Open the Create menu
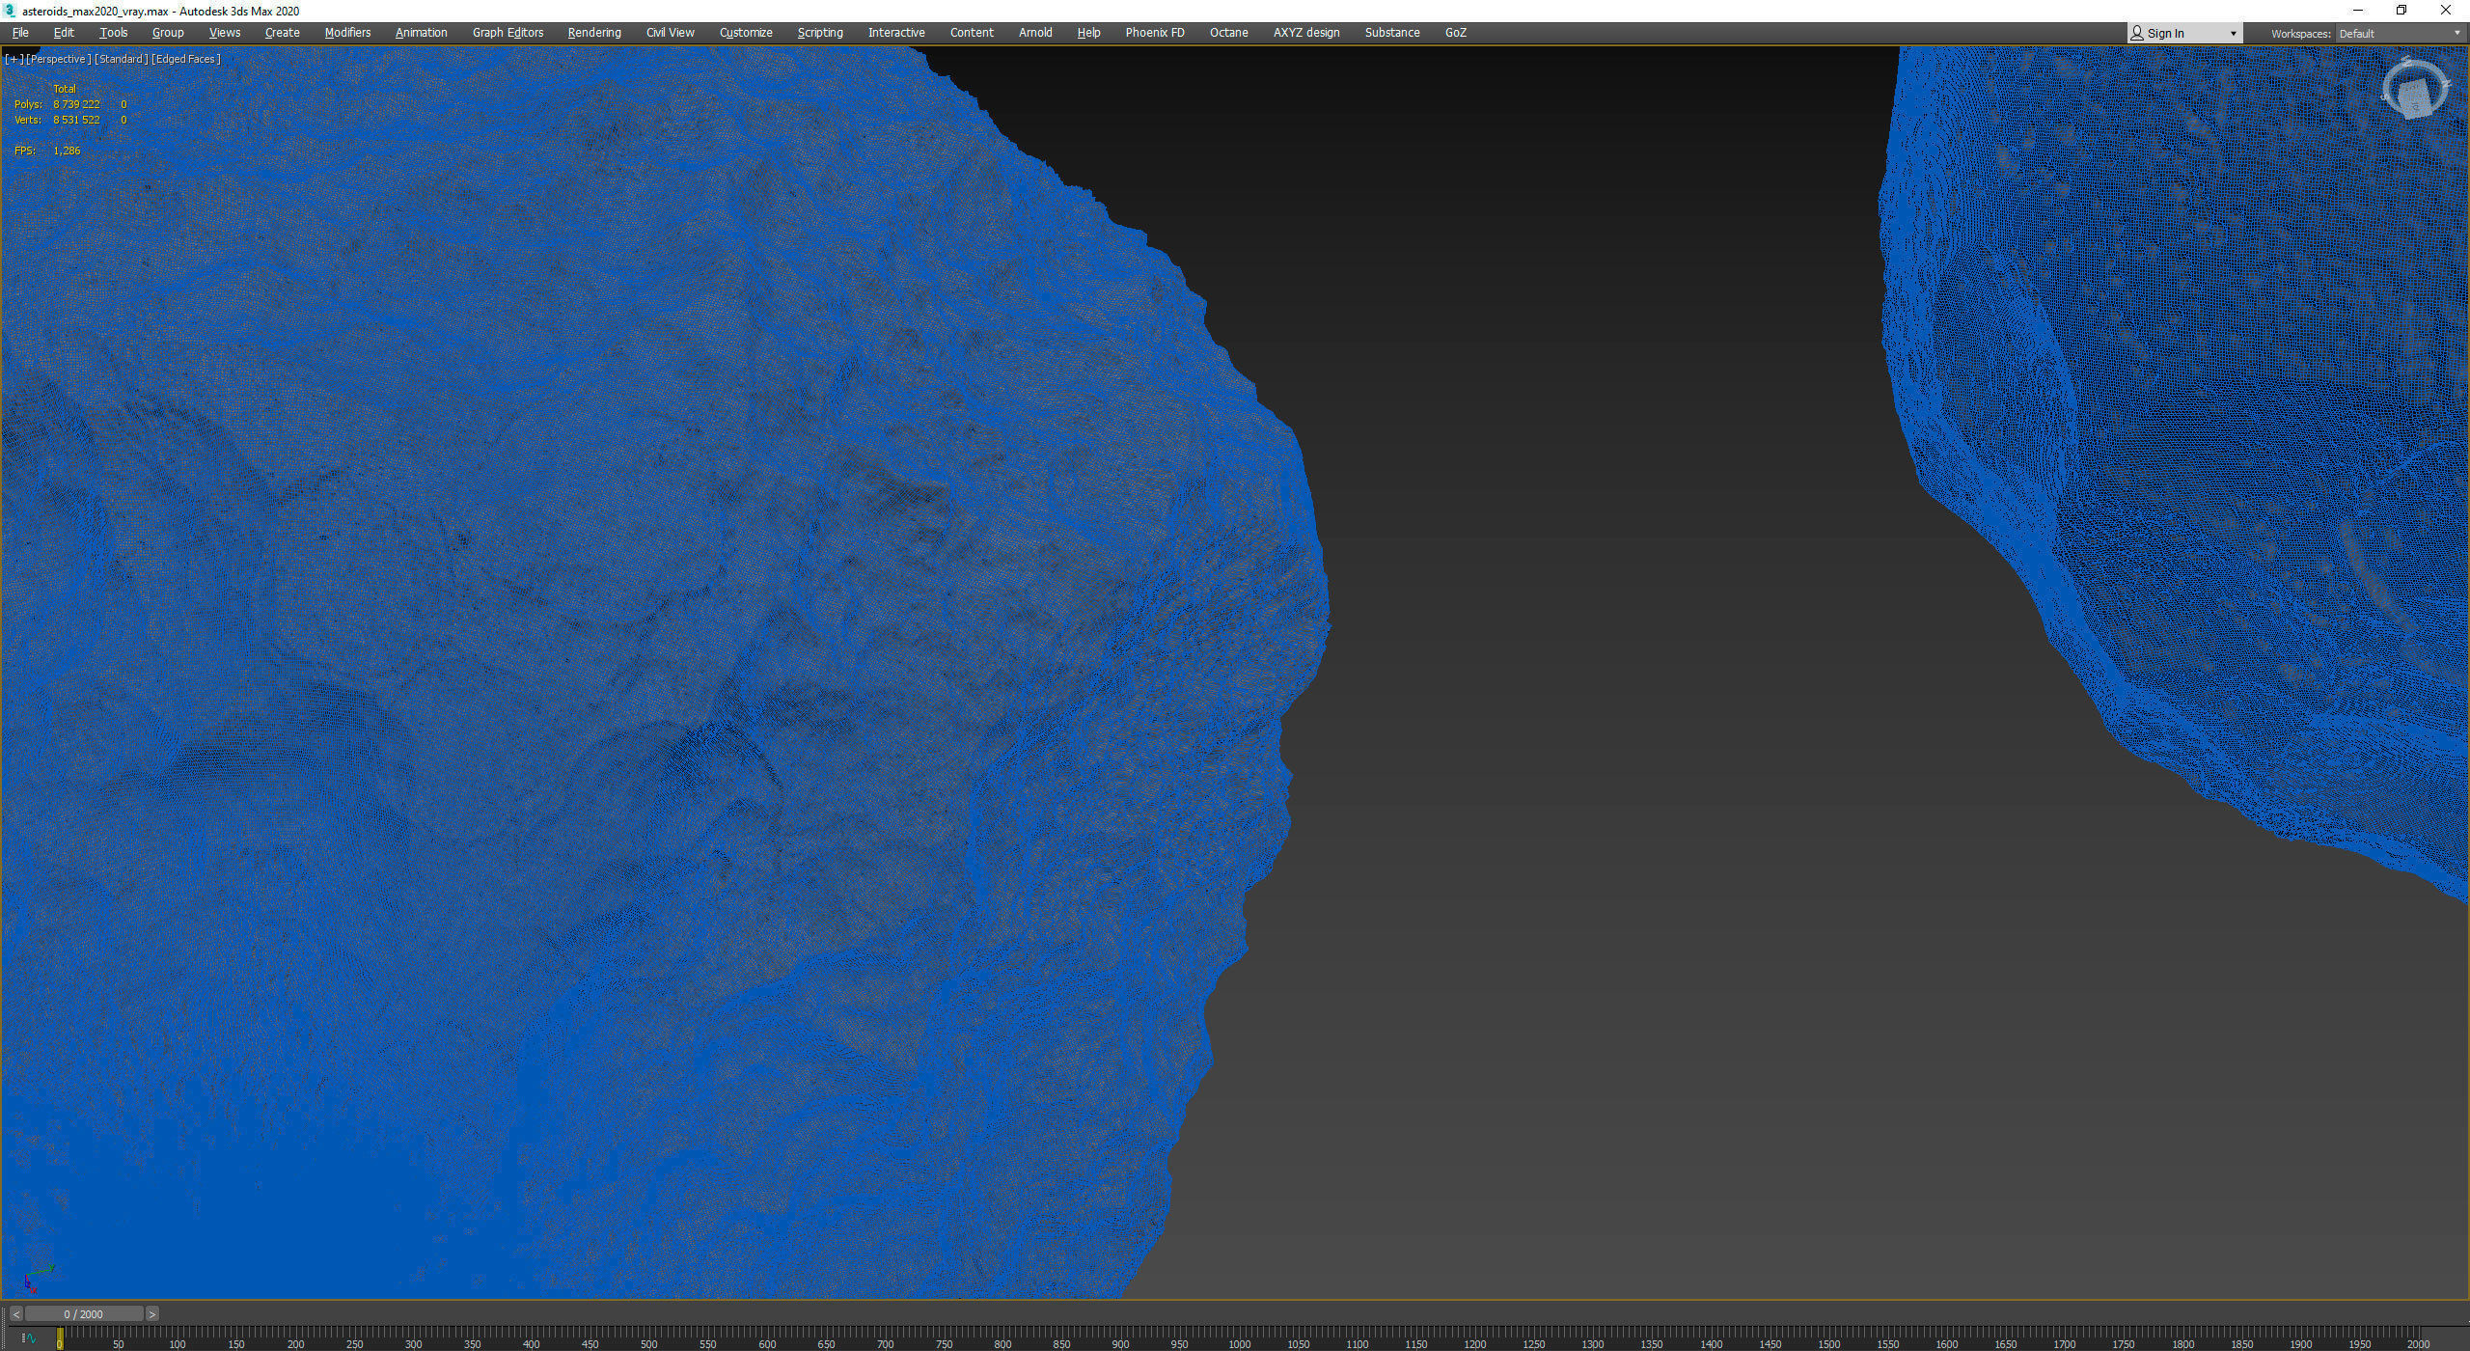This screenshot has width=2470, height=1351. (283, 33)
